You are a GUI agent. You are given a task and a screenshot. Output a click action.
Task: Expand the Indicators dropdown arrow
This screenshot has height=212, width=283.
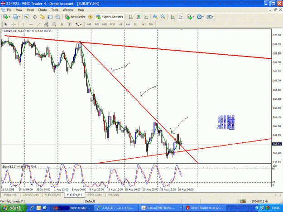point(193,17)
